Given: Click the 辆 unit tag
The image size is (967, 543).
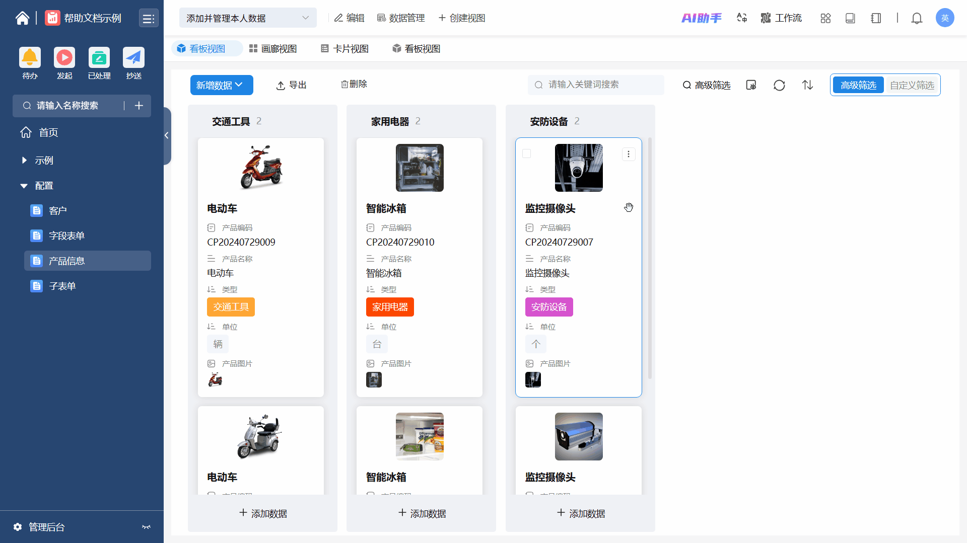Looking at the screenshot, I should click(x=218, y=344).
